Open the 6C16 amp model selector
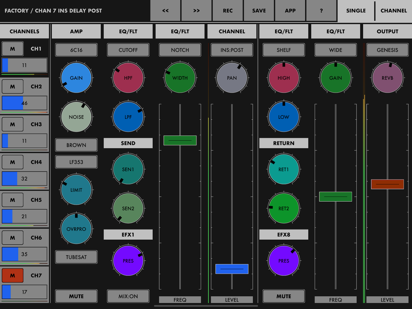The width and height of the screenshot is (412, 309). [x=76, y=50]
